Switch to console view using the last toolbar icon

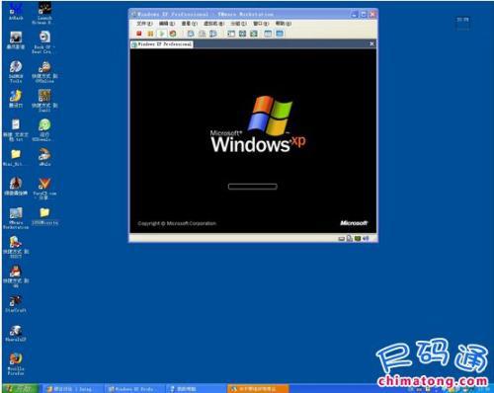tap(280, 34)
